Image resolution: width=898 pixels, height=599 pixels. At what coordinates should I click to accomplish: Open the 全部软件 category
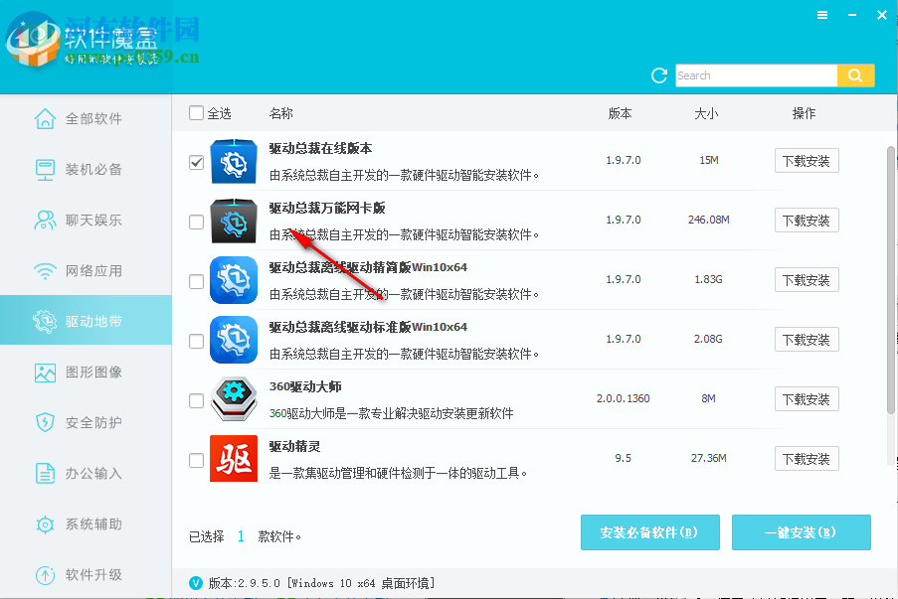(86, 118)
